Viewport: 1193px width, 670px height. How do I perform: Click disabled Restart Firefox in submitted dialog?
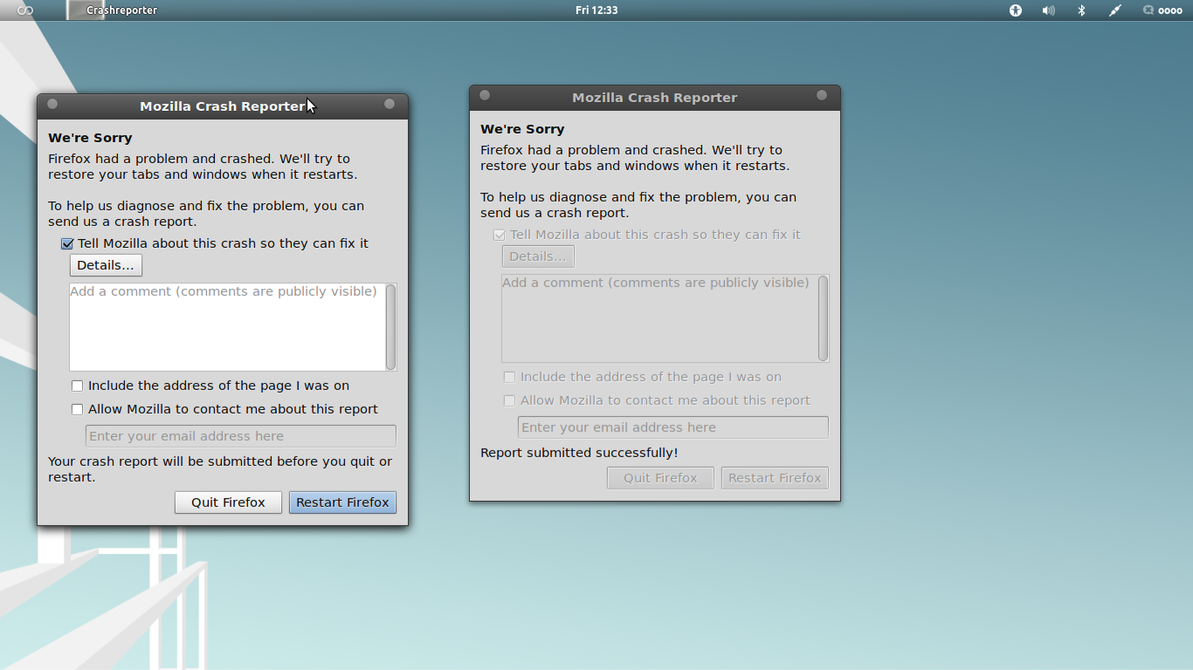pyautogui.click(x=775, y=478)
